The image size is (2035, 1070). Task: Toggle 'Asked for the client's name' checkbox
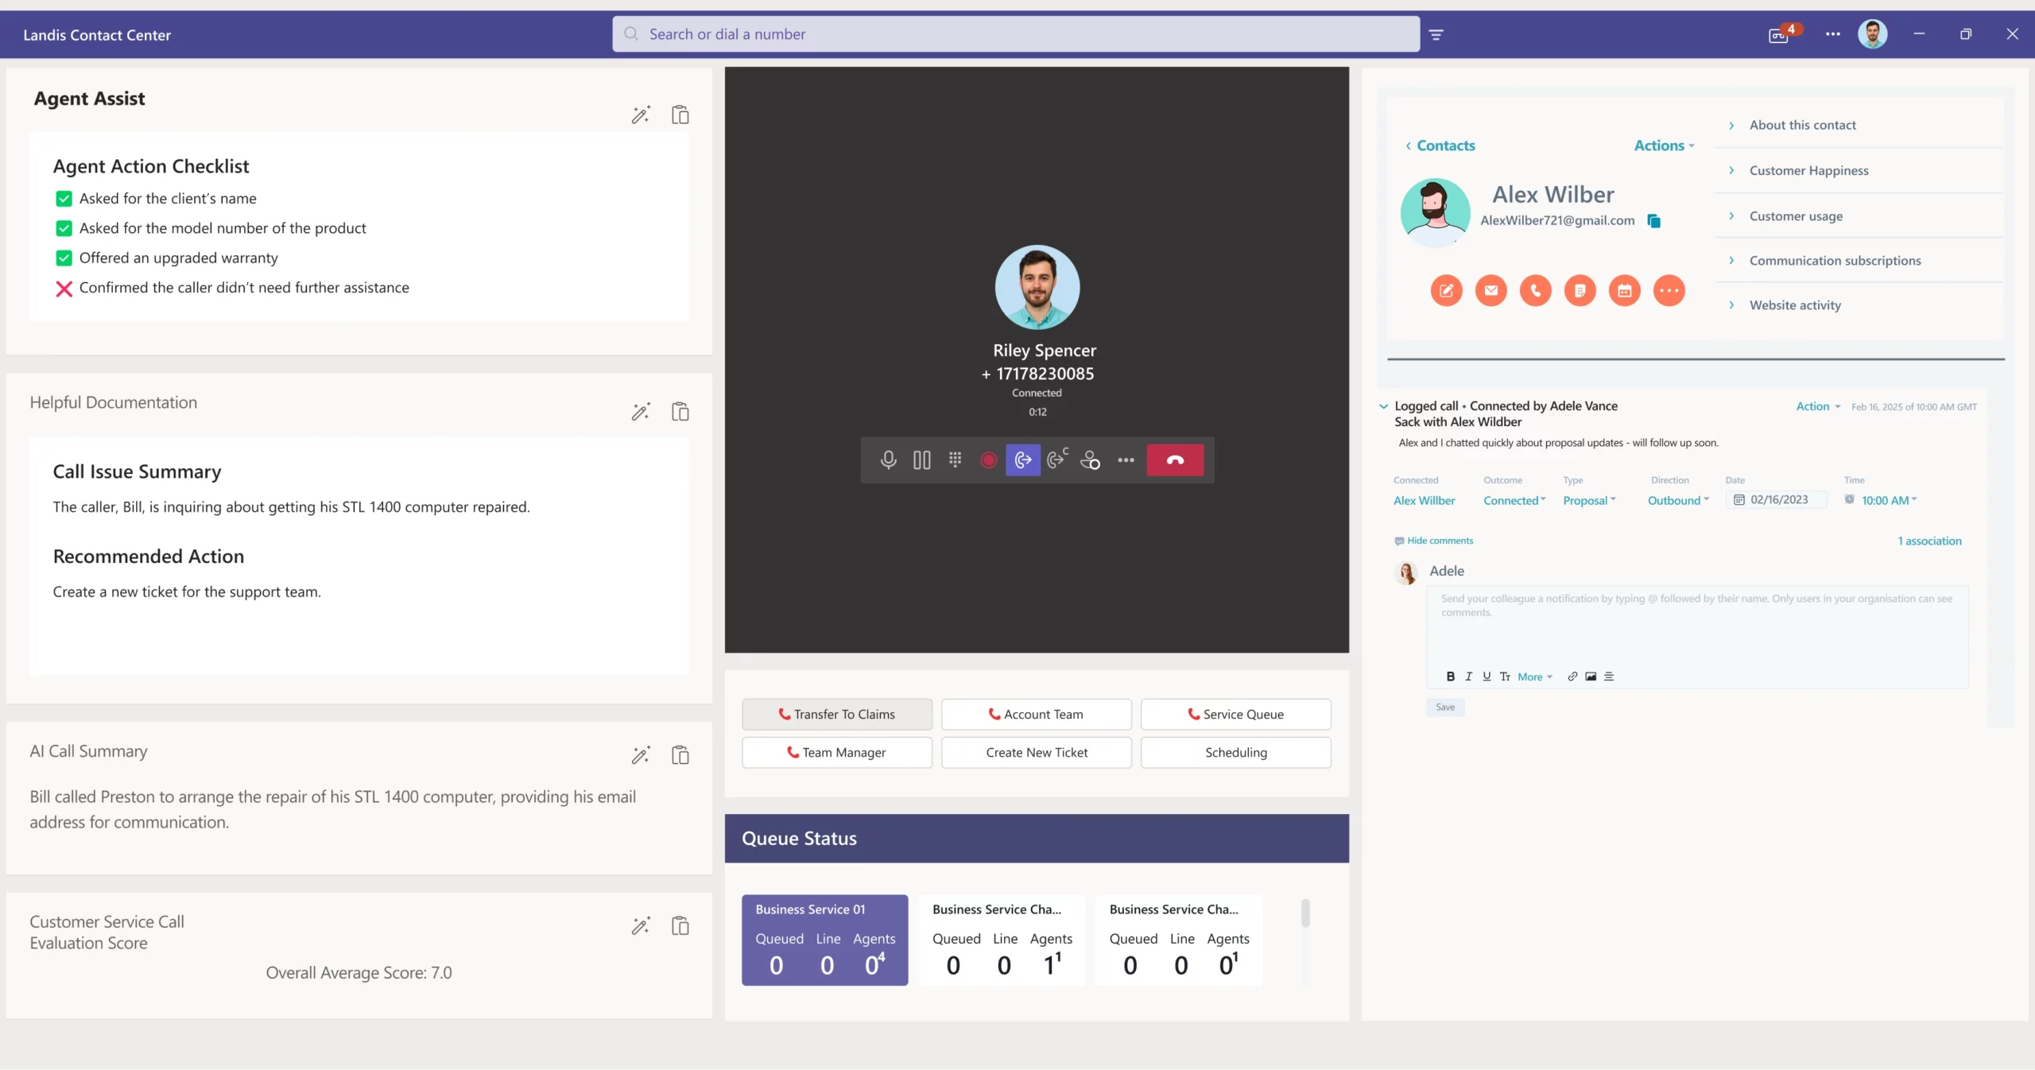[x=64, y=199]
